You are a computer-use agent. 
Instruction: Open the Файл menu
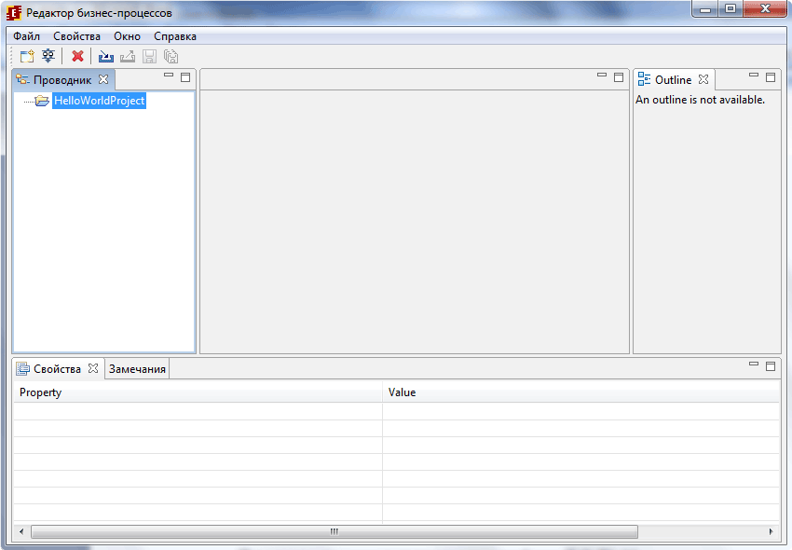25,35
